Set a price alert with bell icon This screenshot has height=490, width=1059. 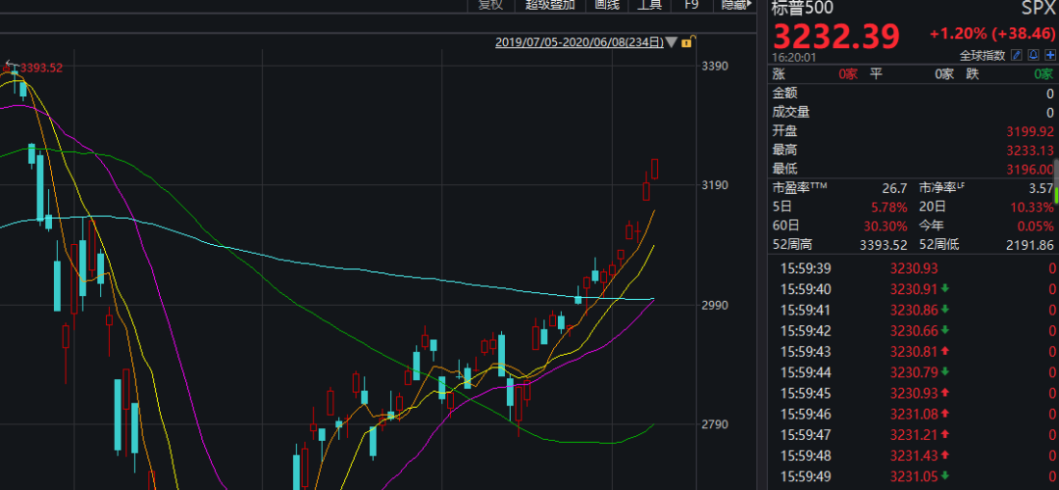1034,55
